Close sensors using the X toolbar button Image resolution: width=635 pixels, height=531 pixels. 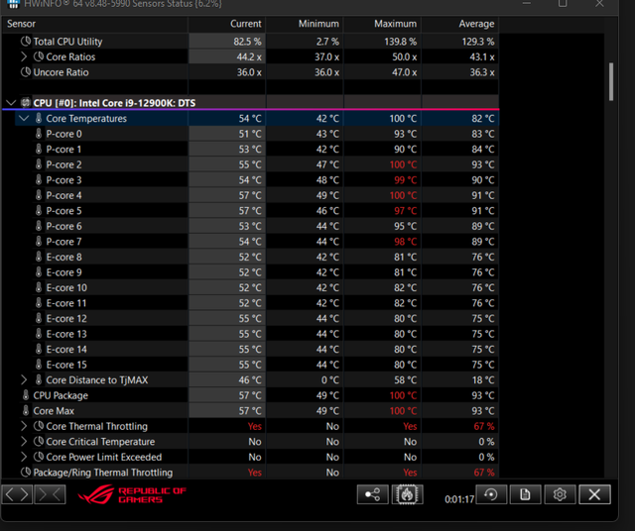[594, 494]
